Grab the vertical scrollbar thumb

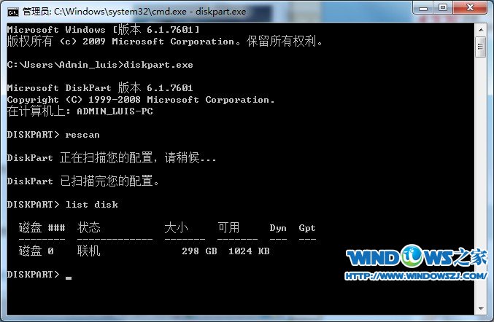481,47
